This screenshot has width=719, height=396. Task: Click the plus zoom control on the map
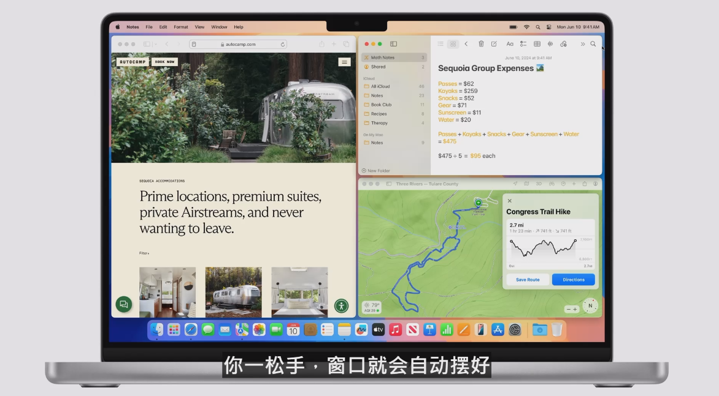tap(575, 309)
